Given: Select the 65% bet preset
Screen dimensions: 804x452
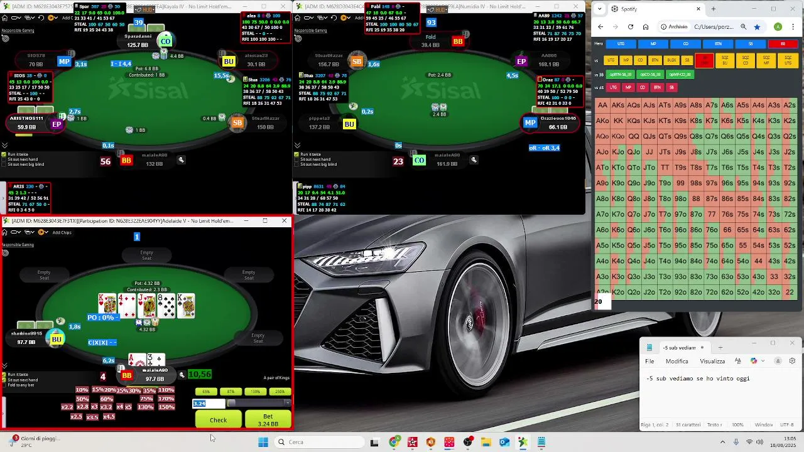Looking at the screenshot, I should pos(206,392).
